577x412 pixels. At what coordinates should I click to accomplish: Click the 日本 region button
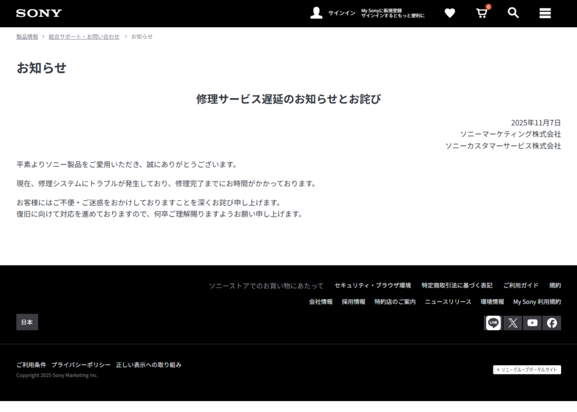click(26, 322)
